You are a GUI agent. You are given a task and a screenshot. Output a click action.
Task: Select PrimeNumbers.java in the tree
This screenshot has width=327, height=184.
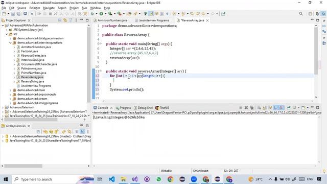[x=34, y=73]
